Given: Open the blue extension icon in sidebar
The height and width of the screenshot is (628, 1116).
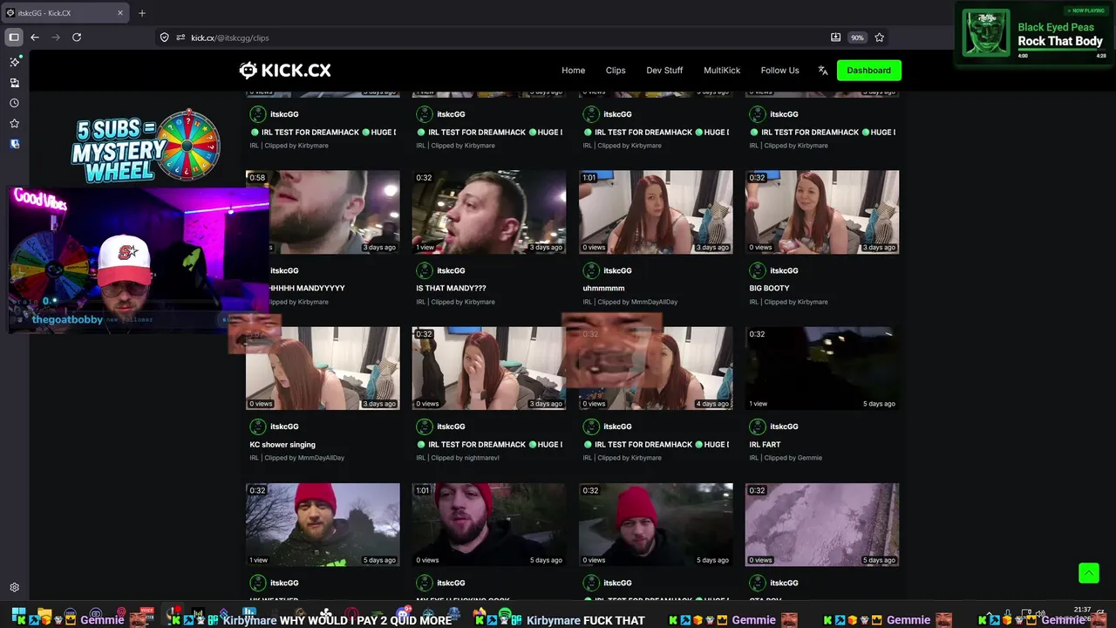Looking at the screenshot, I should (14, 144).
